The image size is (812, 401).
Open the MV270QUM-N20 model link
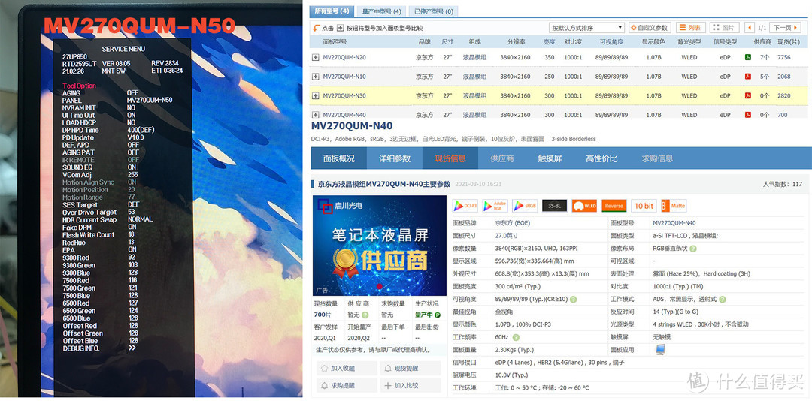344,57
